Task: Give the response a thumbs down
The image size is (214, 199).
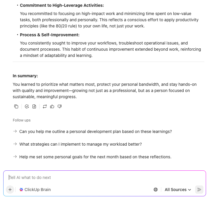Action: [60, 106]
